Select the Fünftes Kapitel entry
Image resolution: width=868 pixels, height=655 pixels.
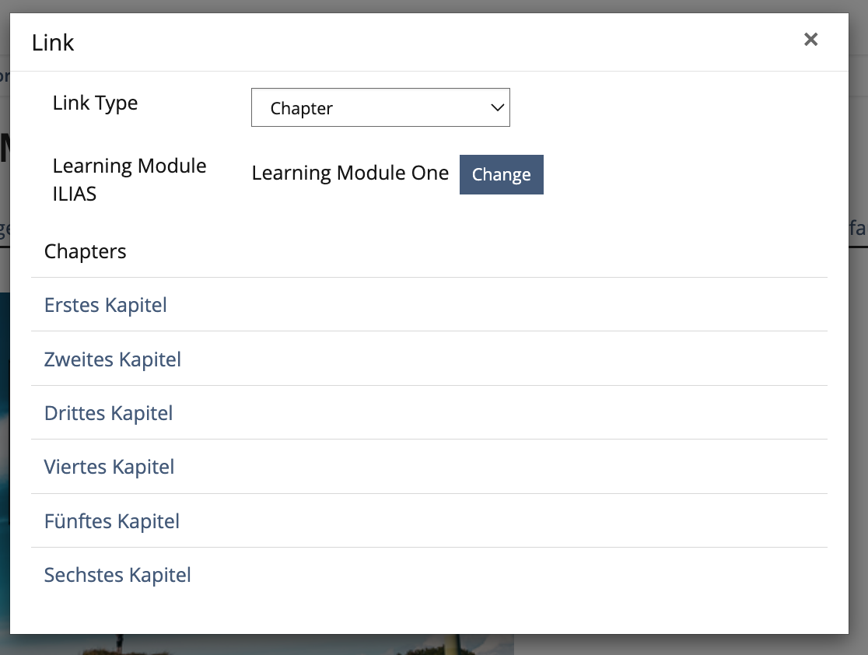[112, 521]
